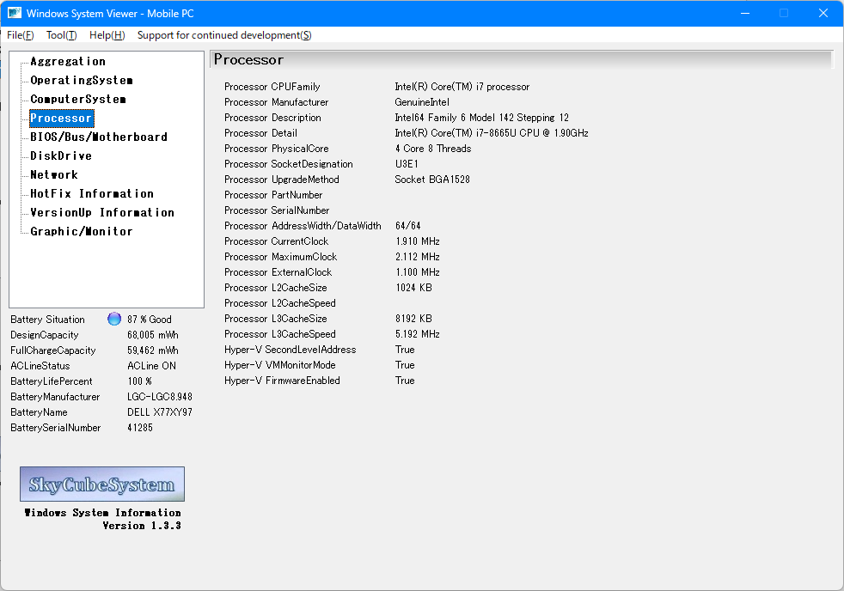The width and height of the screenshot is (844, 591).
Task: Select the highlighted Processor tree item
Action: [61, 119]
